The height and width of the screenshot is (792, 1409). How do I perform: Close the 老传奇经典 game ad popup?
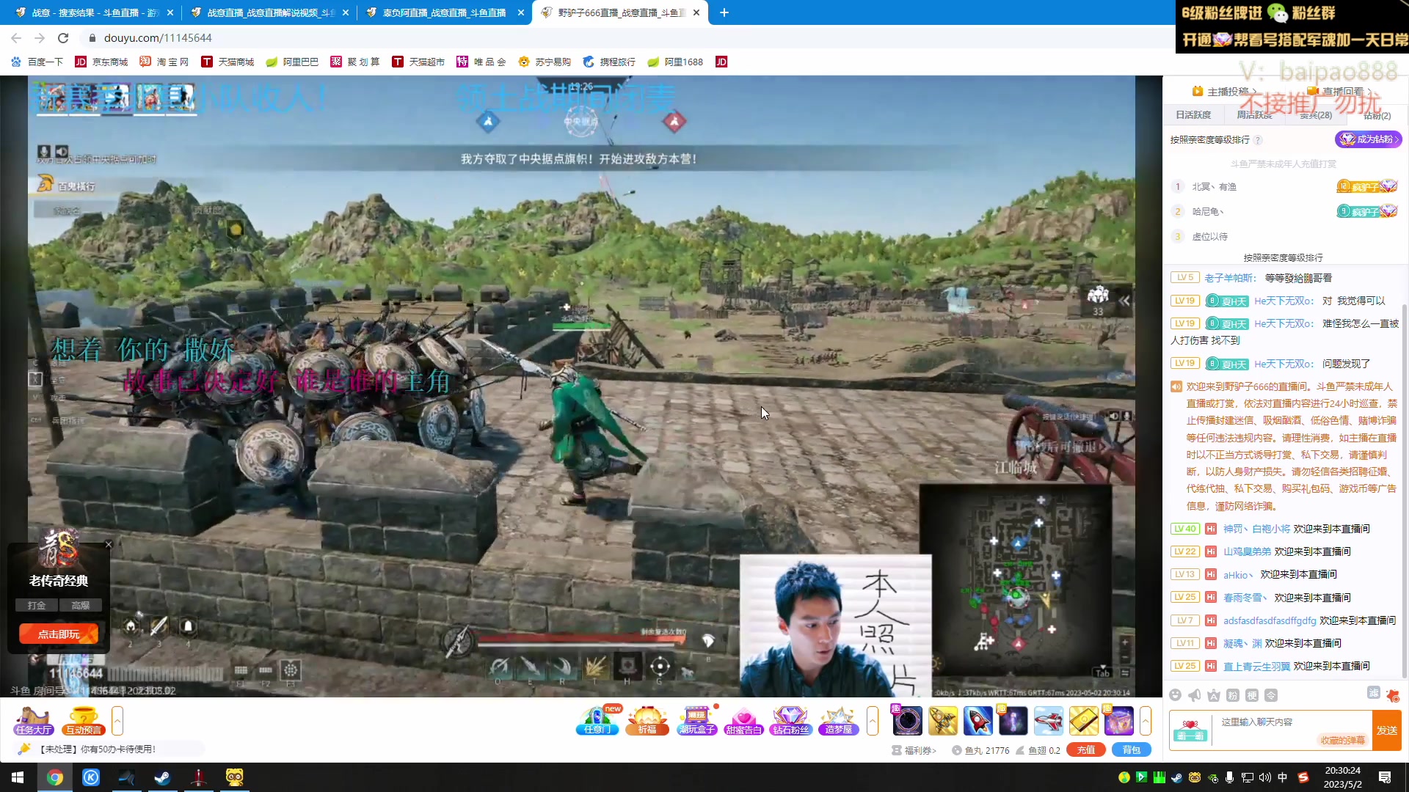[109, 544]
